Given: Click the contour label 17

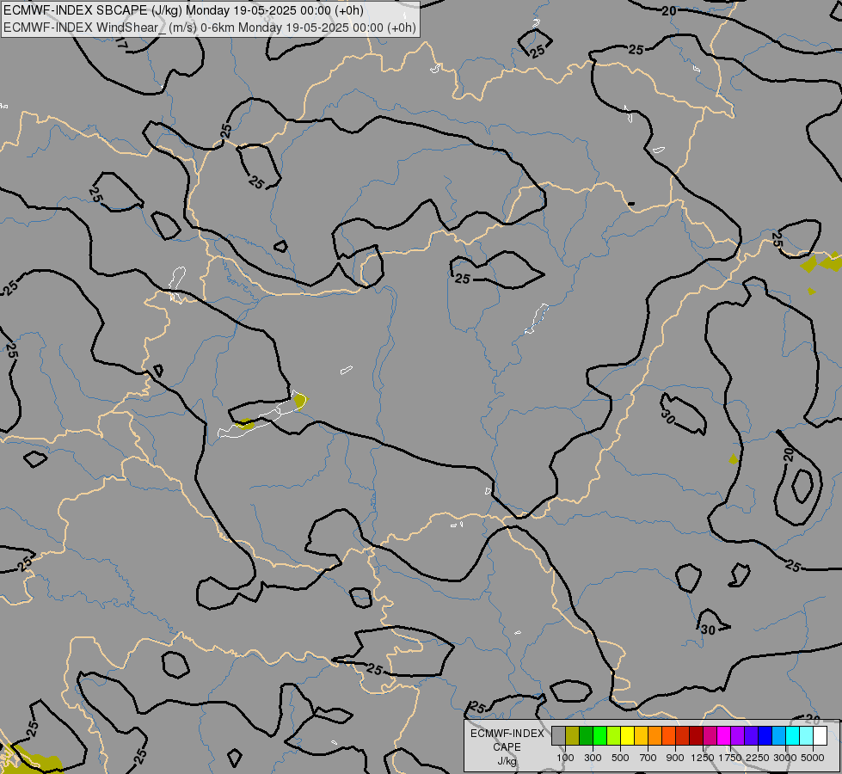Looking at the screenshot, I should [121, 45].
